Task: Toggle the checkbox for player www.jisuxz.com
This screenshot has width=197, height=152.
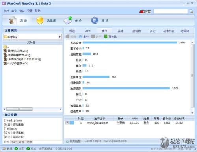Action: (67, 123)
